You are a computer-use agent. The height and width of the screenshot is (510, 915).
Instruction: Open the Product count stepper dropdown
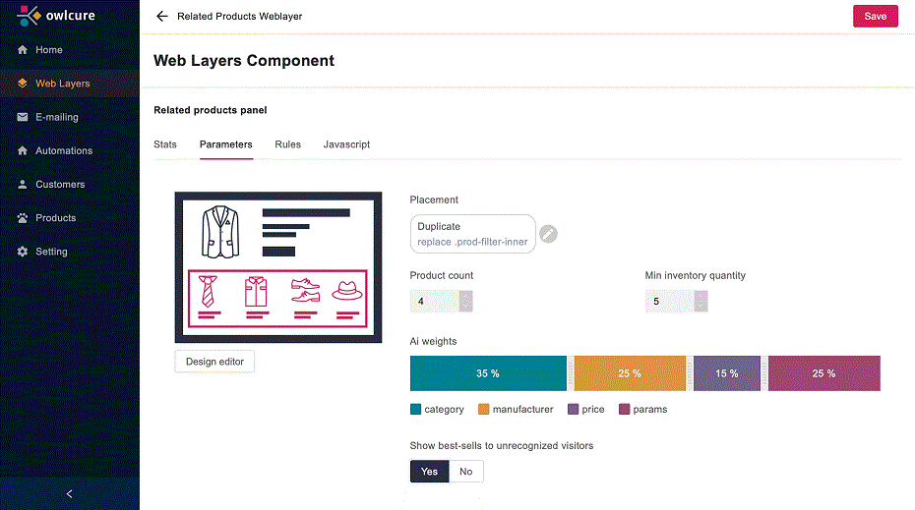pyautogui.click(x=465, y=302)
